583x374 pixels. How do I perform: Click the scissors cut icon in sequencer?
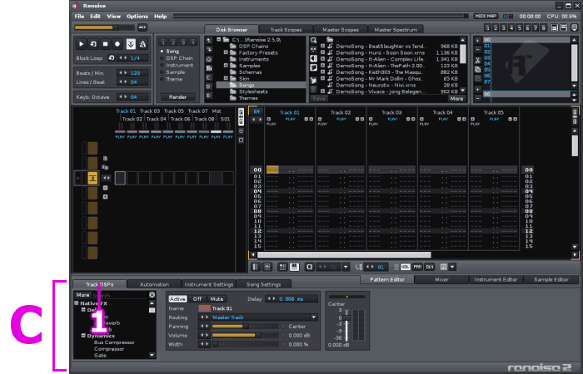click(478, 61)
